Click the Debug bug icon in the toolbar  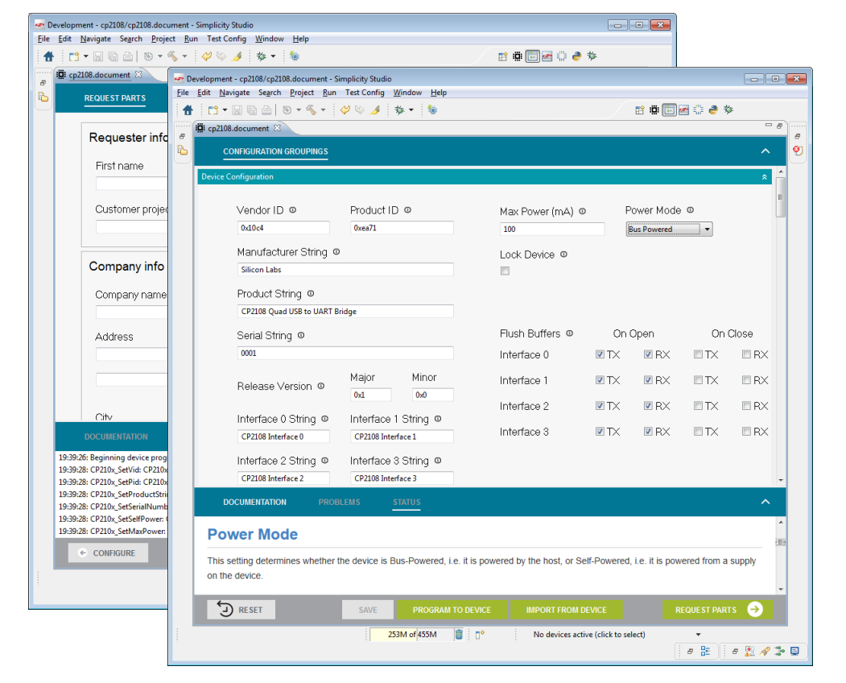[398, 110]
